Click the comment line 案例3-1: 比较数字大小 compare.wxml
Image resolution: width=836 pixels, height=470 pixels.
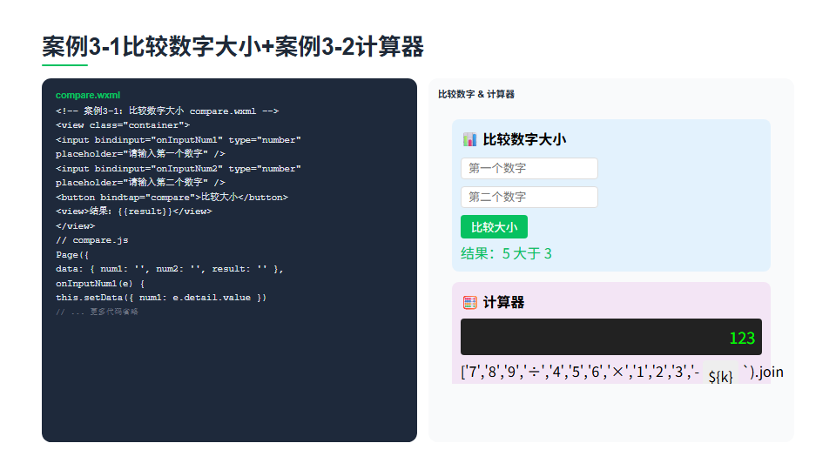(x=167, y=111)
